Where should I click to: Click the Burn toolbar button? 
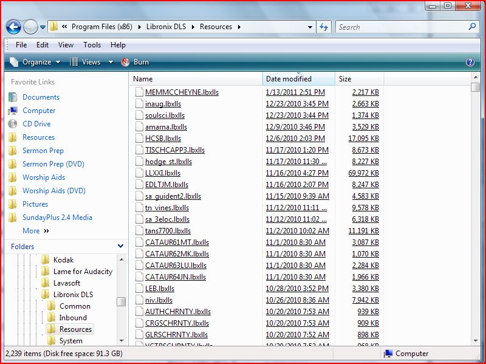point(135,62)
